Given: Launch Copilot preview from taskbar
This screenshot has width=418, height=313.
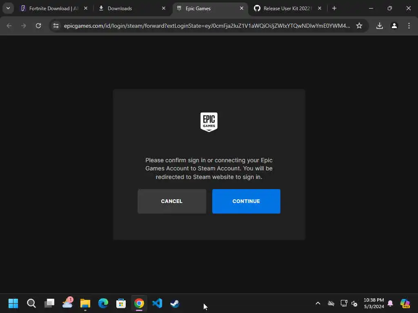Looking at the screenshot, I should [405, 303].
